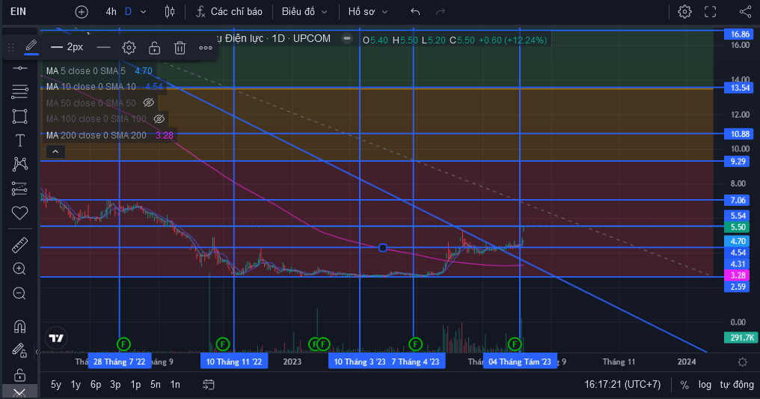
Task: Grab the floating toolbar drag handle
Action: [x=10, y=47]
